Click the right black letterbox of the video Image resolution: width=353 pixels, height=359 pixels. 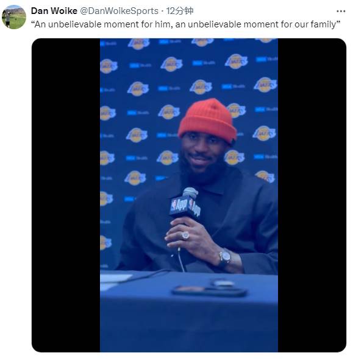pyautogui.click(x=312, y=195)
